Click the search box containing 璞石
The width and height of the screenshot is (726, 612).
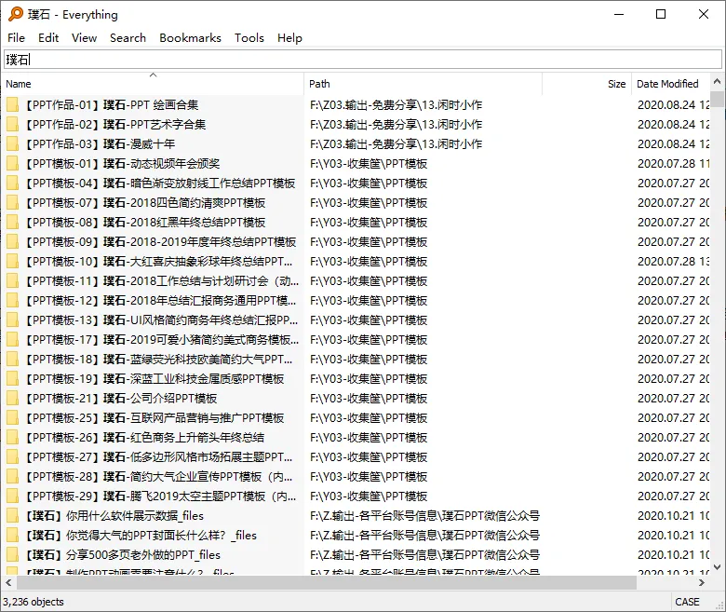[x=363, y=60]
